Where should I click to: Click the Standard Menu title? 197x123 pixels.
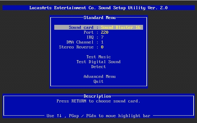click(100, 17)
